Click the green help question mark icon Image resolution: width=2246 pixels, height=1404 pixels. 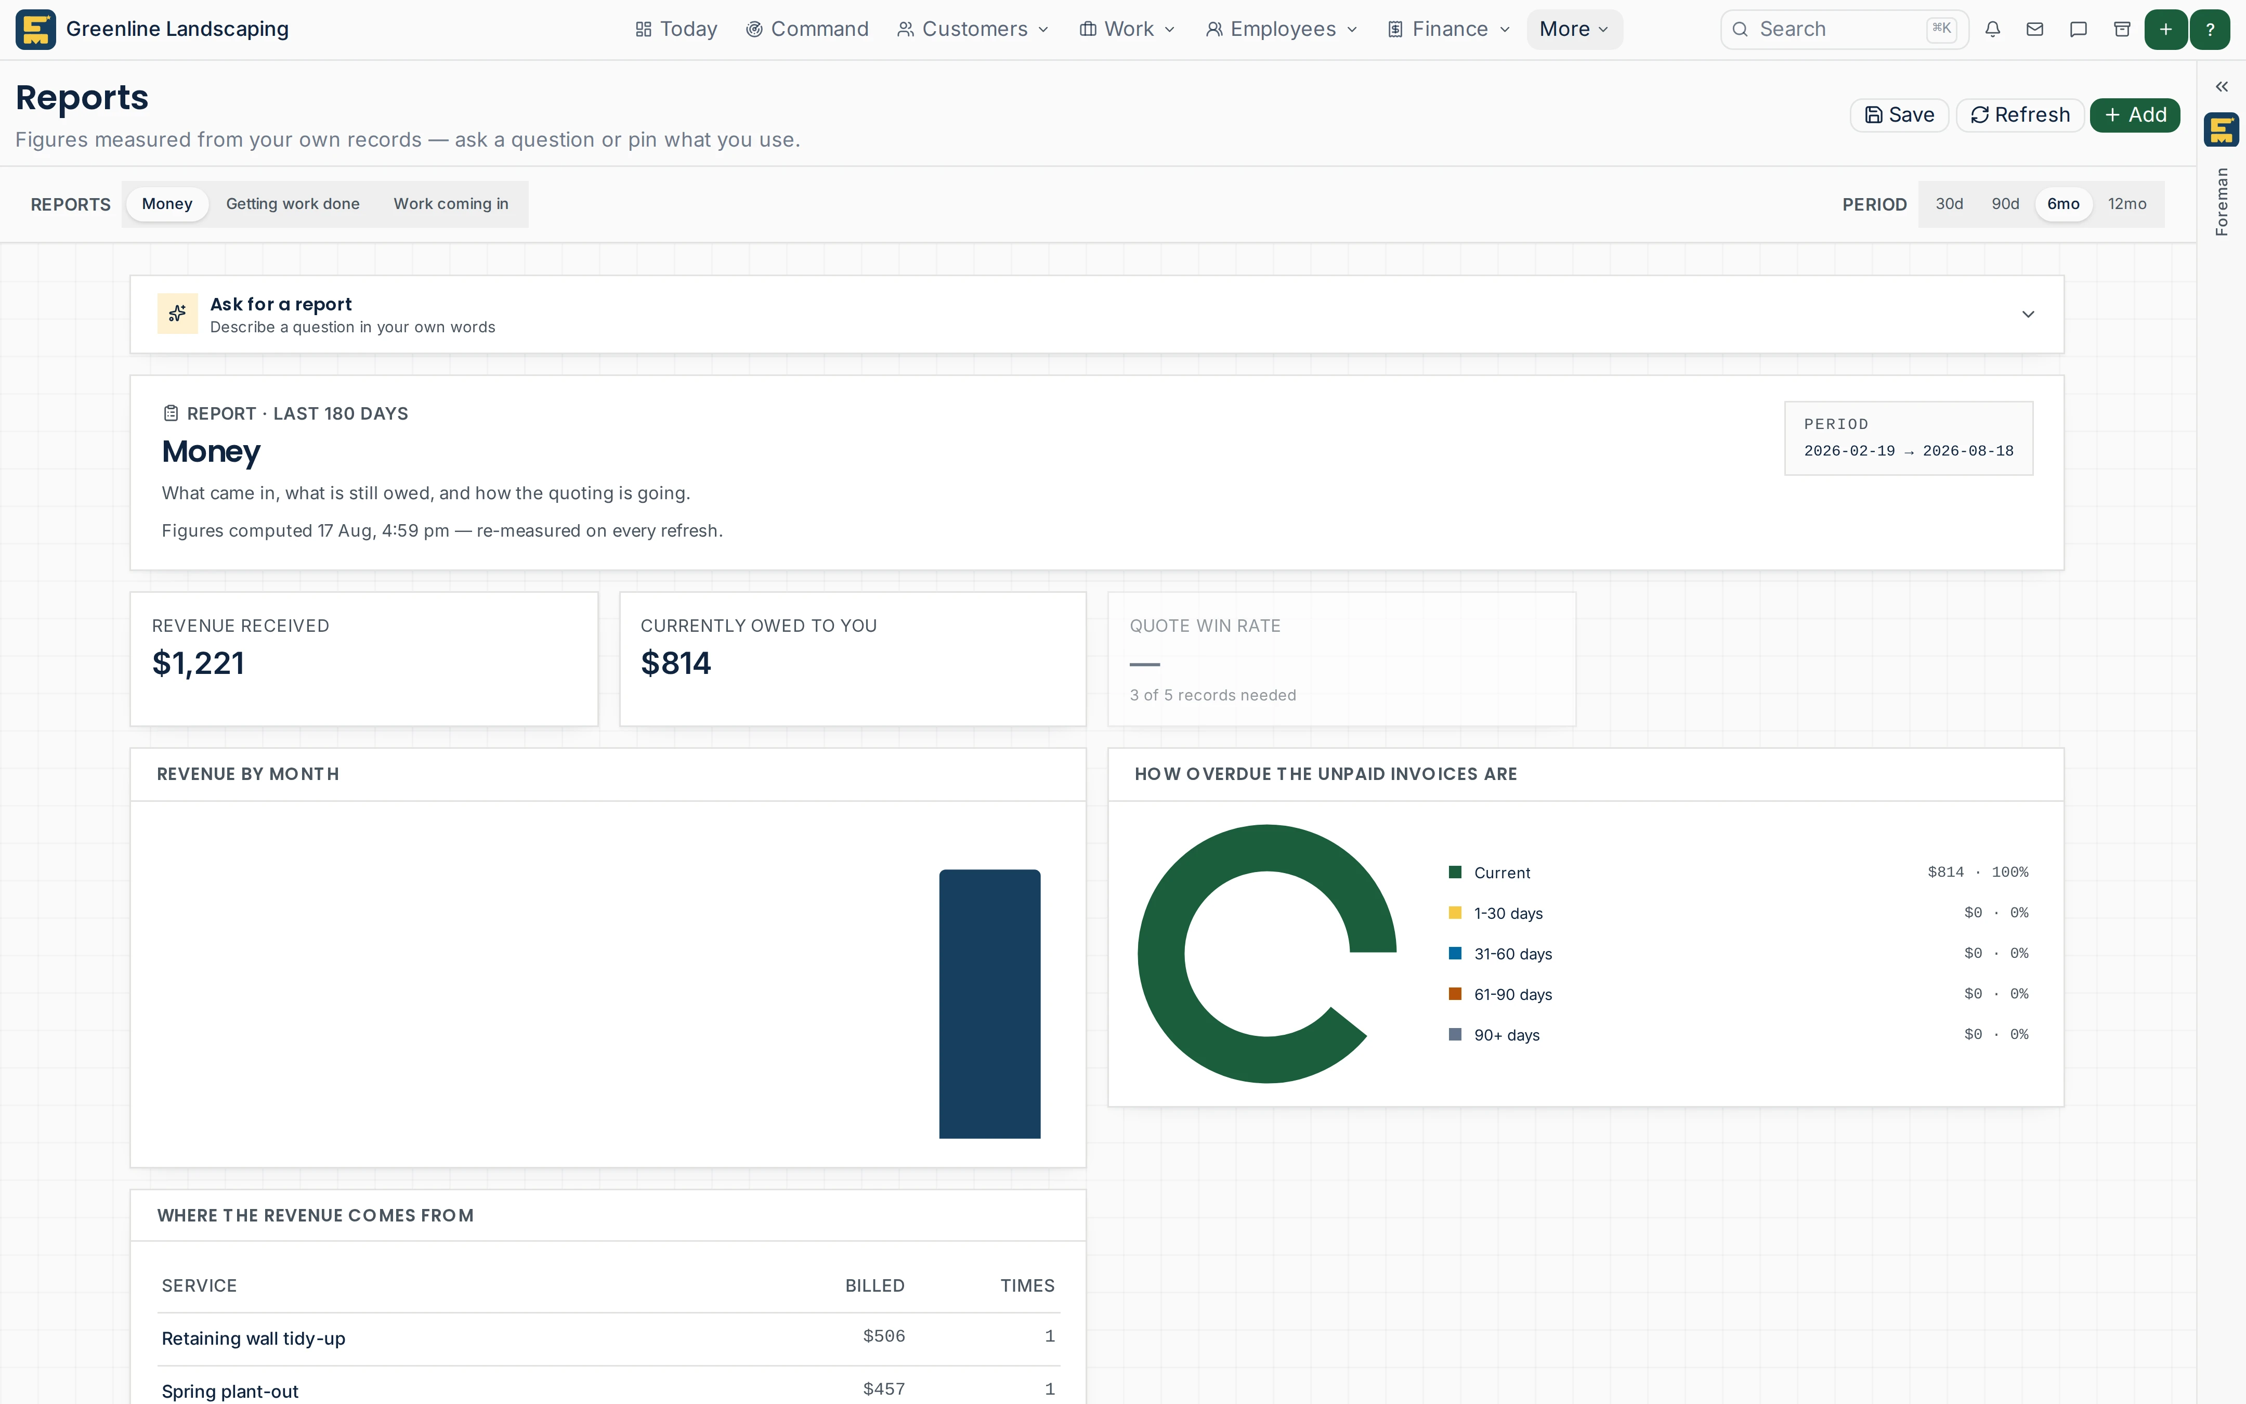[x=2211, y=30]
